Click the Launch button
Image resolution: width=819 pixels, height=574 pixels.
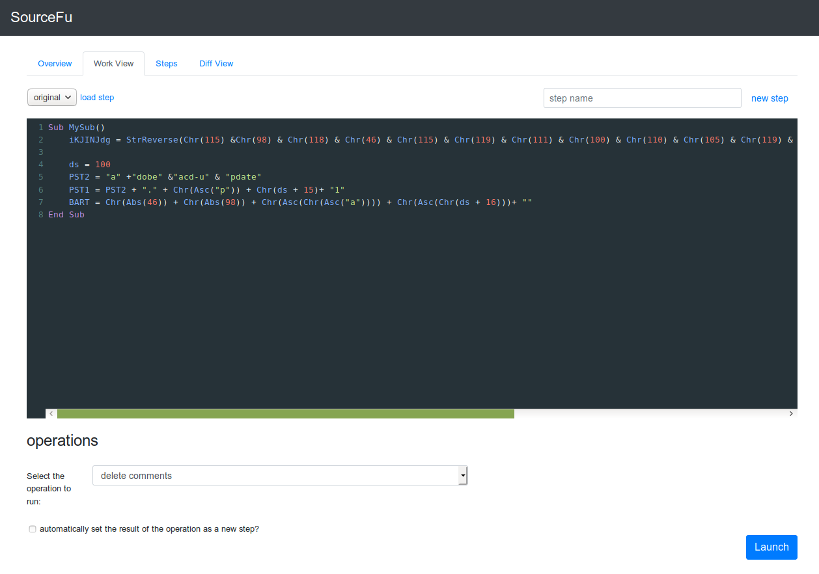click(x=771, y=547)
